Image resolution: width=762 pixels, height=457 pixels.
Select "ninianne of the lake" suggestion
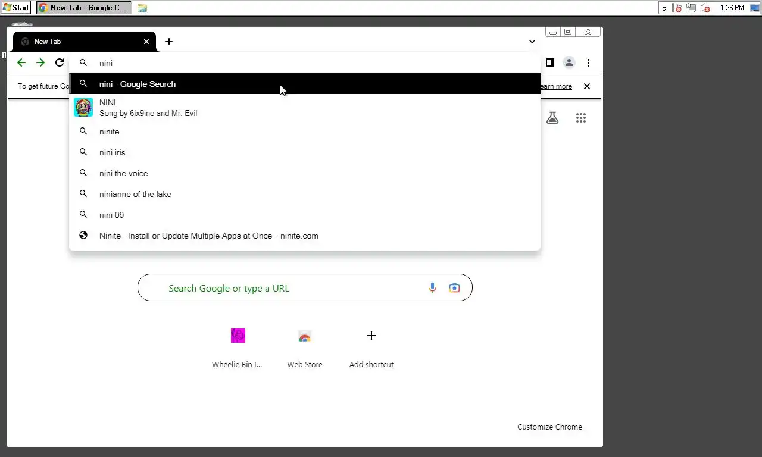(x=305, y=194)
